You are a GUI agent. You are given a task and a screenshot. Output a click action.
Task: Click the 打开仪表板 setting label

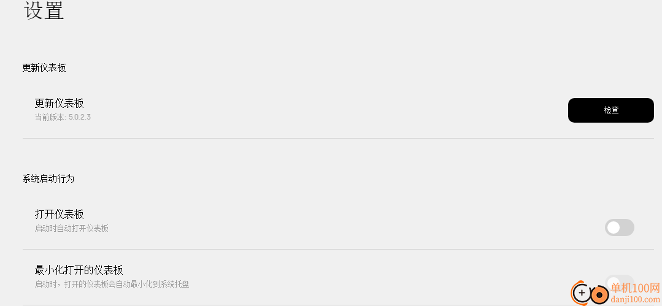(59, 215)
